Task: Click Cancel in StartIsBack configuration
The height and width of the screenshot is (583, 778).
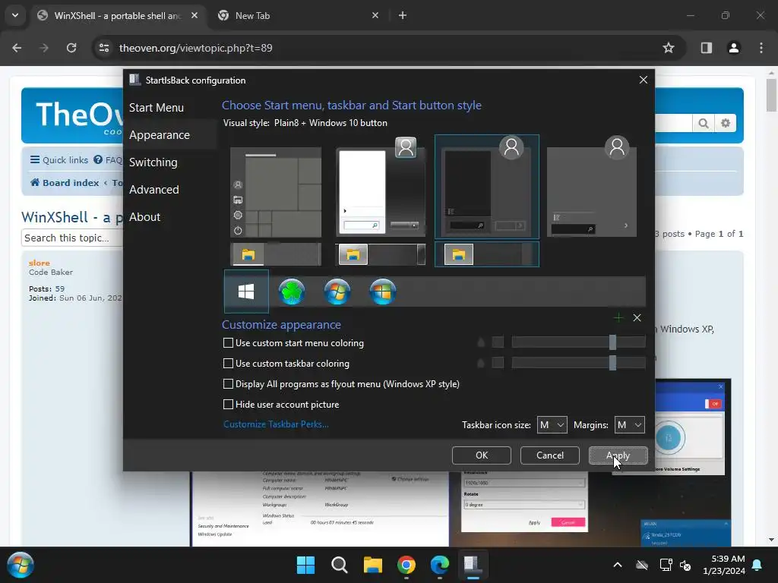Action: click(550, 455)
